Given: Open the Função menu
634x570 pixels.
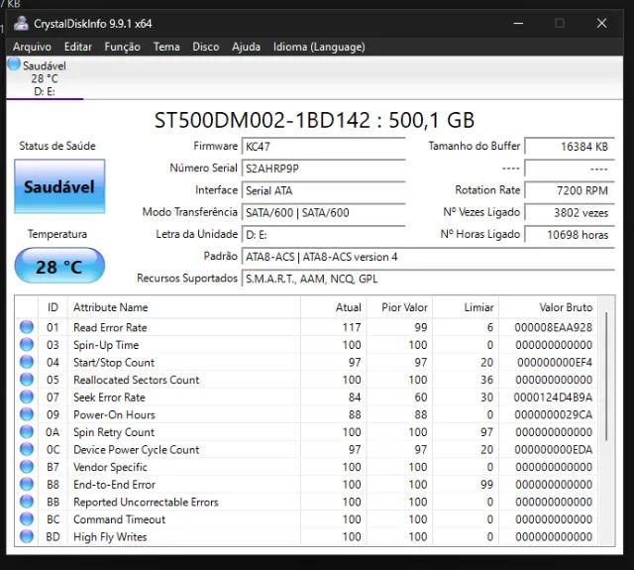Looking at the screenshot, I should point(122,47).
